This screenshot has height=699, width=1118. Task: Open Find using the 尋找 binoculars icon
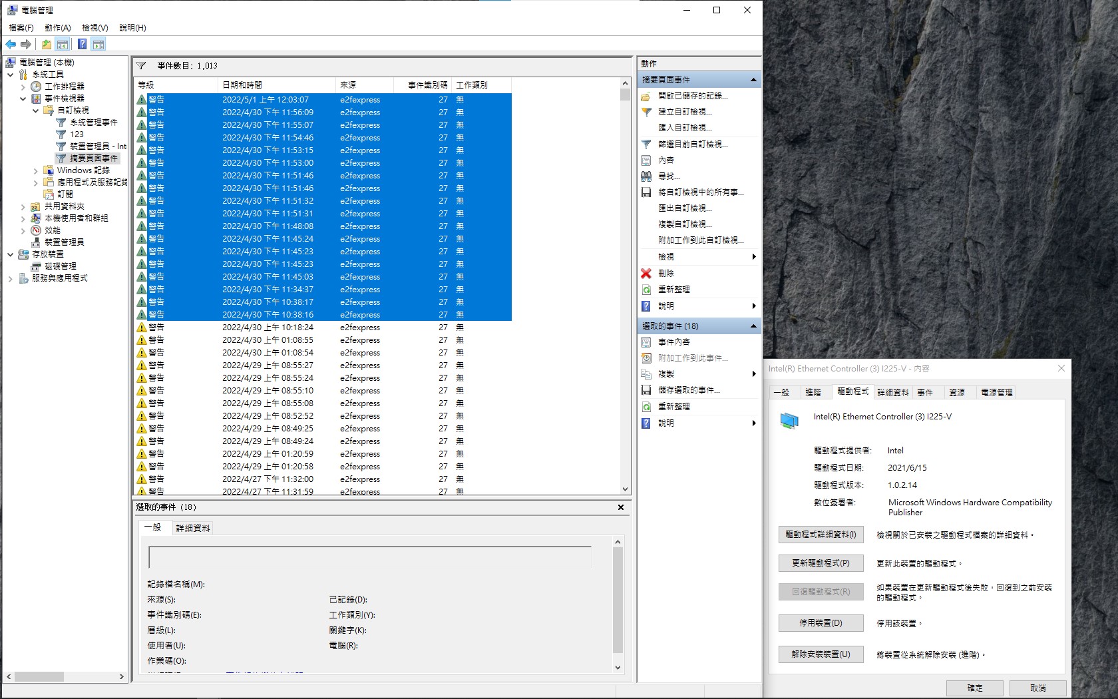pyautogui.click(x=646, y=176)
